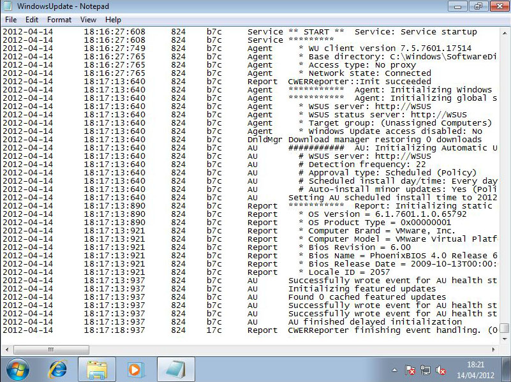Click the horizontal scrollbar thumb
The height and width of the screenshot is (382, 511).
click(x=51, y=349)
